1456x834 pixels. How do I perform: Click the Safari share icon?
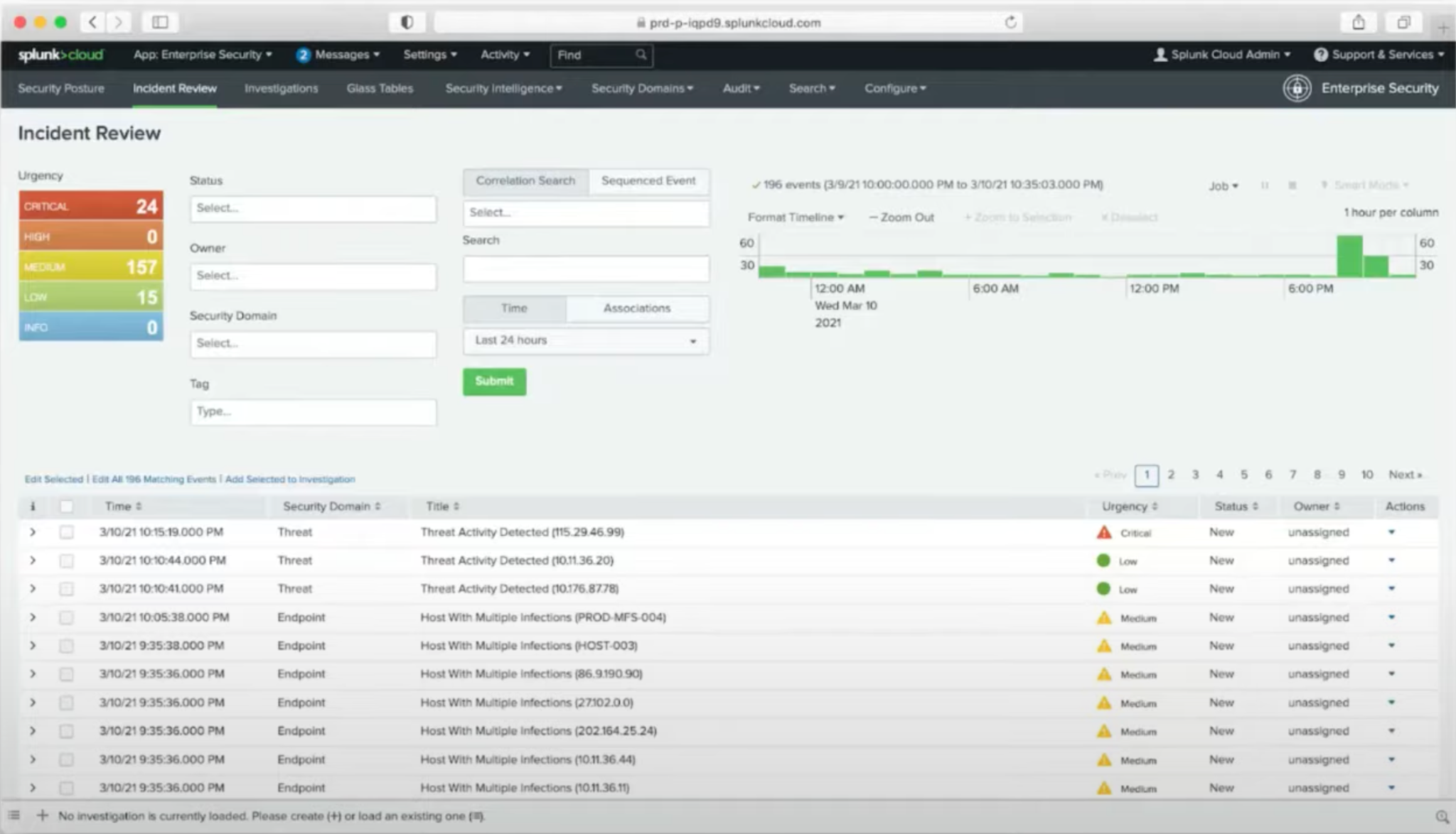[1358, 23]
